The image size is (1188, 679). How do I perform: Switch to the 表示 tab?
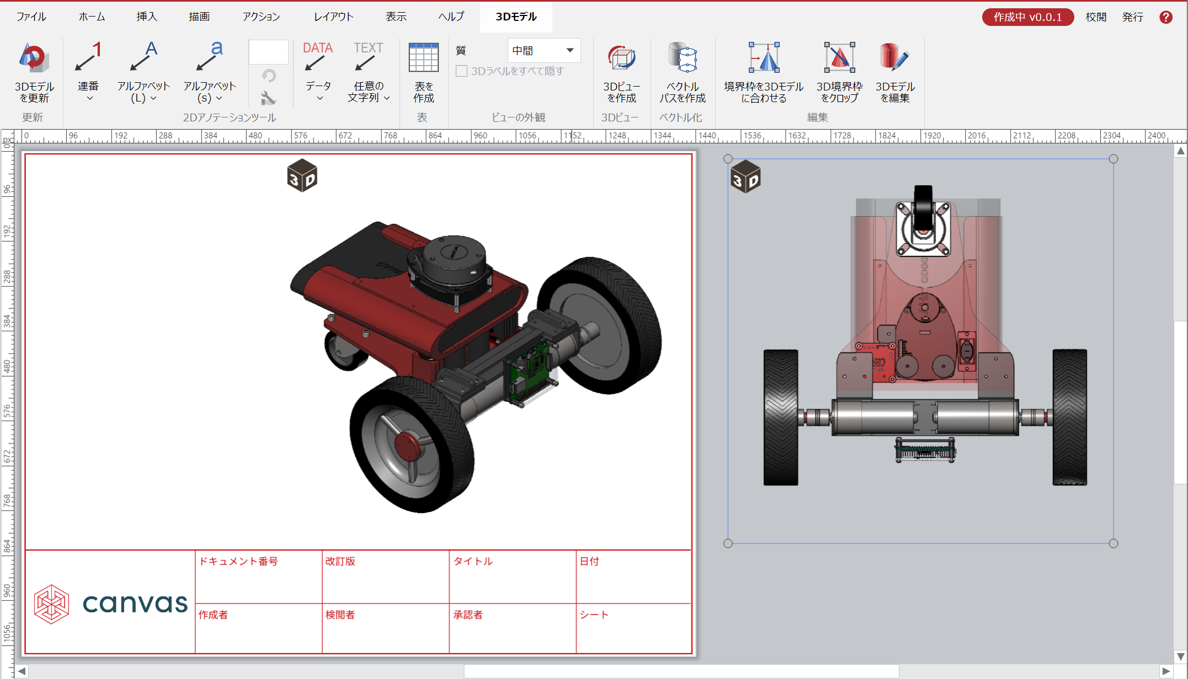pos(396,17)
